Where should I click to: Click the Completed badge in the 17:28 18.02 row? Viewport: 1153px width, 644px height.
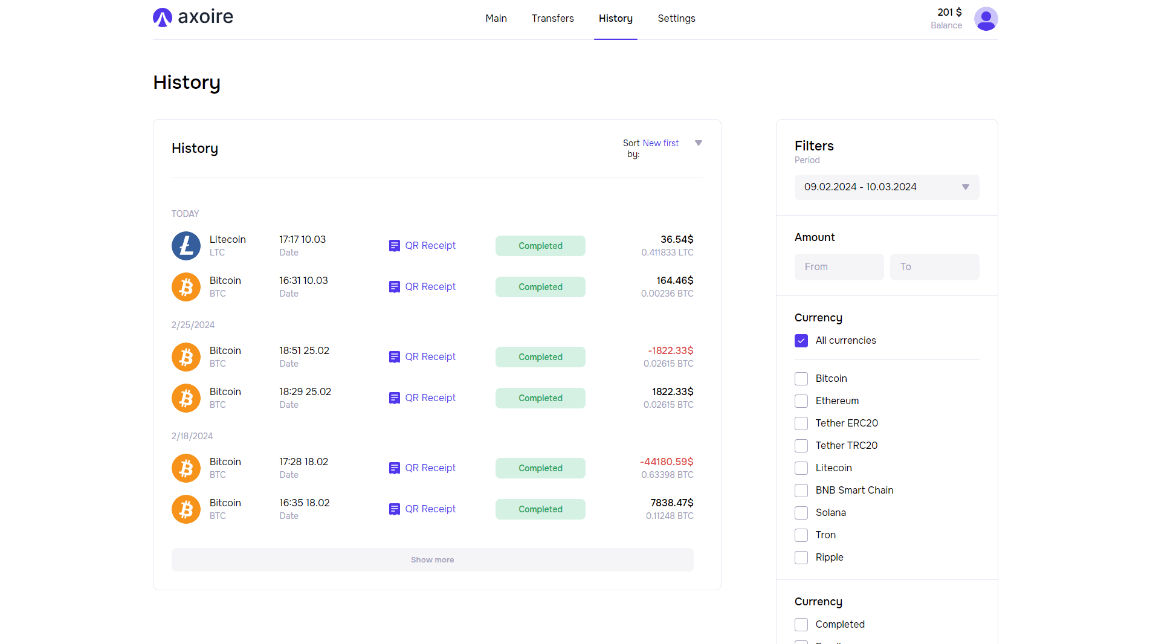(x=540, y=468)
